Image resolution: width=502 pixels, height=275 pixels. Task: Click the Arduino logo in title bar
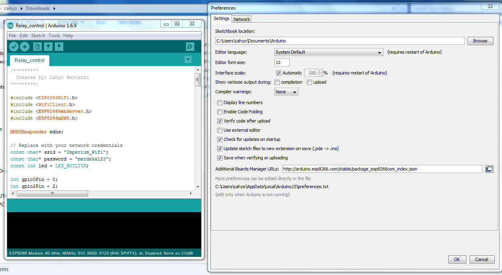tap(10, 26)
